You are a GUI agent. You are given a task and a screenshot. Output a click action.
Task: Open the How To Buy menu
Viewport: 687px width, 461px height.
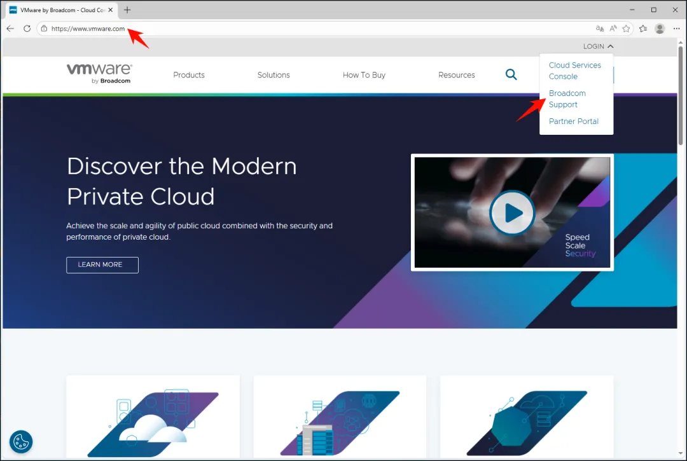coord(364,75)
